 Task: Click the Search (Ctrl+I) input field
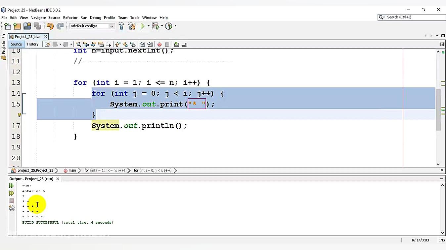[415, 17]
